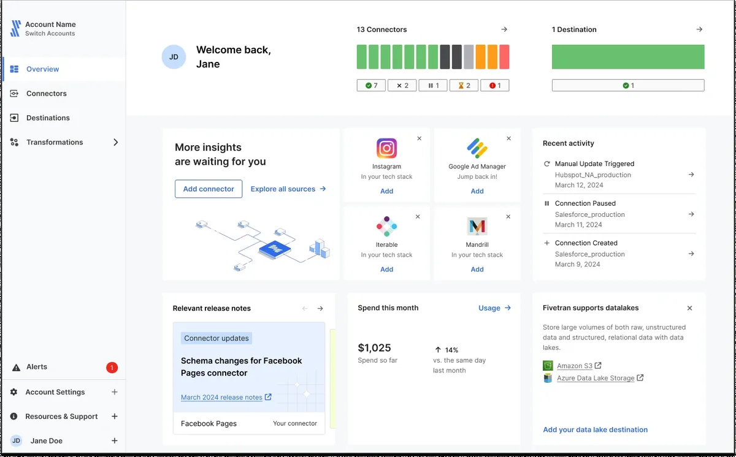Open Destinations in sidebar
This screenshot has width=736, height=457.
pos(64,118)
